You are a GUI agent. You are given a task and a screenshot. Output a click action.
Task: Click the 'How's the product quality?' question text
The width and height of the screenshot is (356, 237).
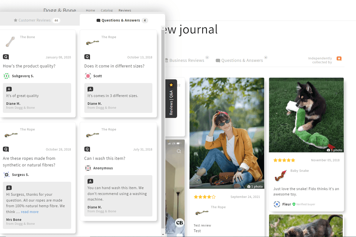pyautogui.click(x=29, y=66)
